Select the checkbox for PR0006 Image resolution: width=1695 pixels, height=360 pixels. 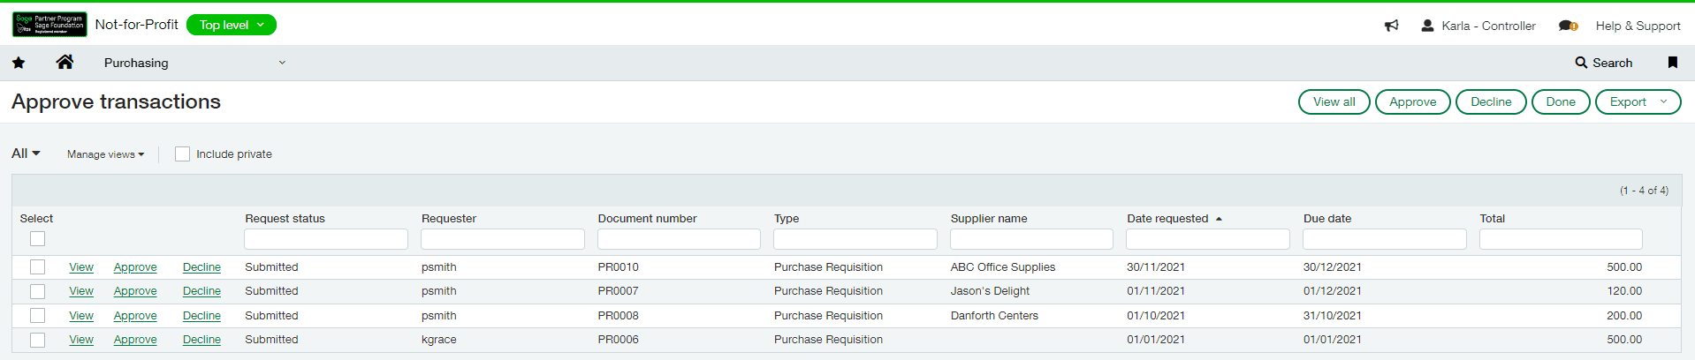pyautogui.click(x=37, y=340)
